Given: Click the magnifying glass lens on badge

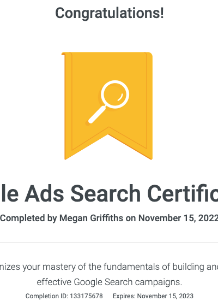Looking at the screenshot, I should tap(115, 94).
